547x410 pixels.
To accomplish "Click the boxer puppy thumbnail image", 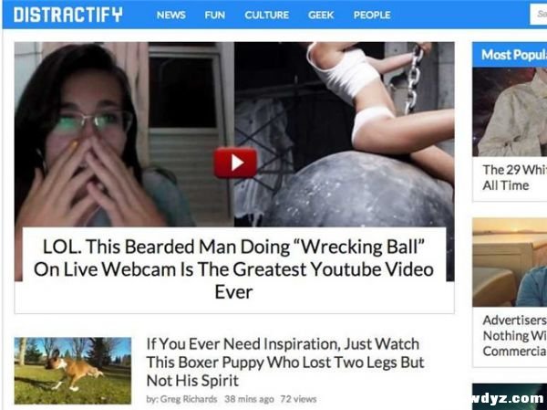I will tap(73, 371).
